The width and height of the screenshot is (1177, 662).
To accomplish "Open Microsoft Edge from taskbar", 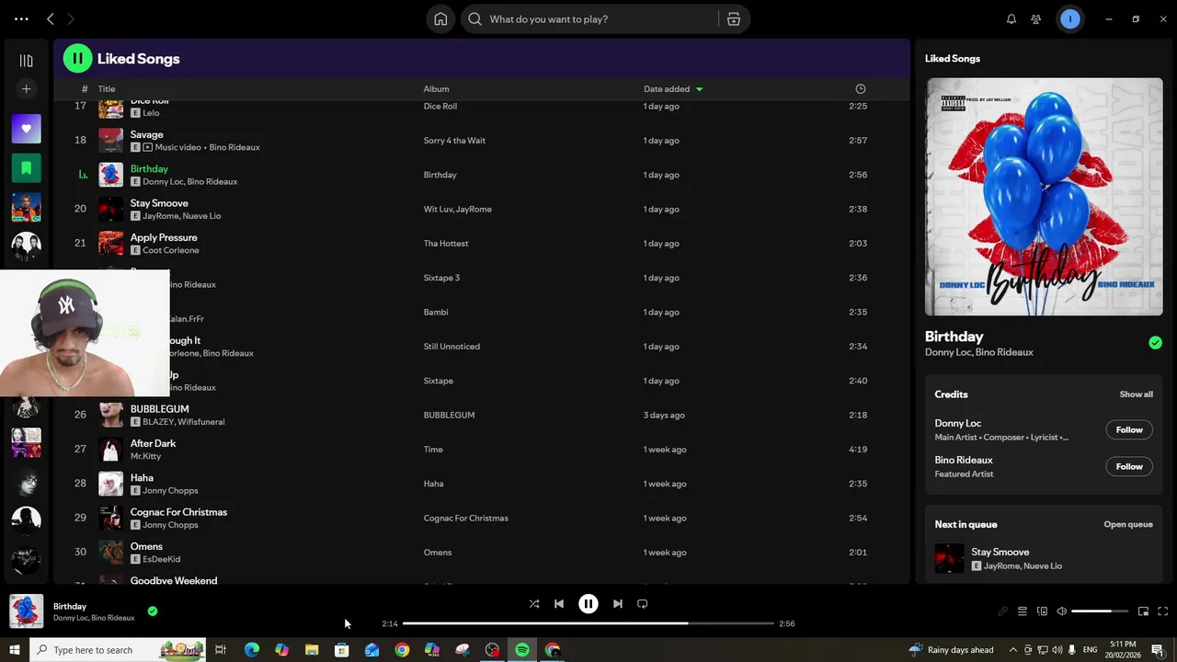I will (x=251, y=650).
